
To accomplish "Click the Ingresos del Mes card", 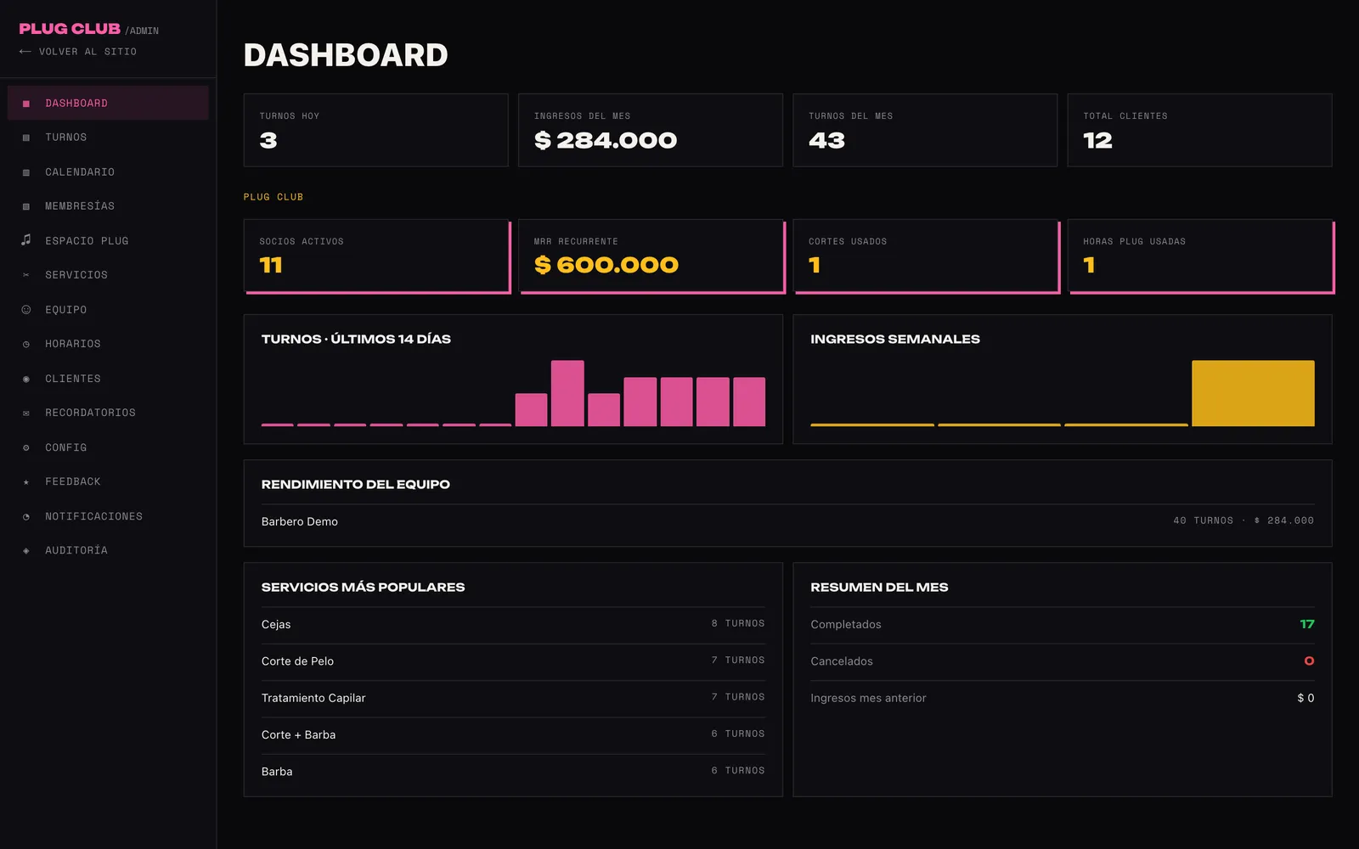I will pos(651,130).
